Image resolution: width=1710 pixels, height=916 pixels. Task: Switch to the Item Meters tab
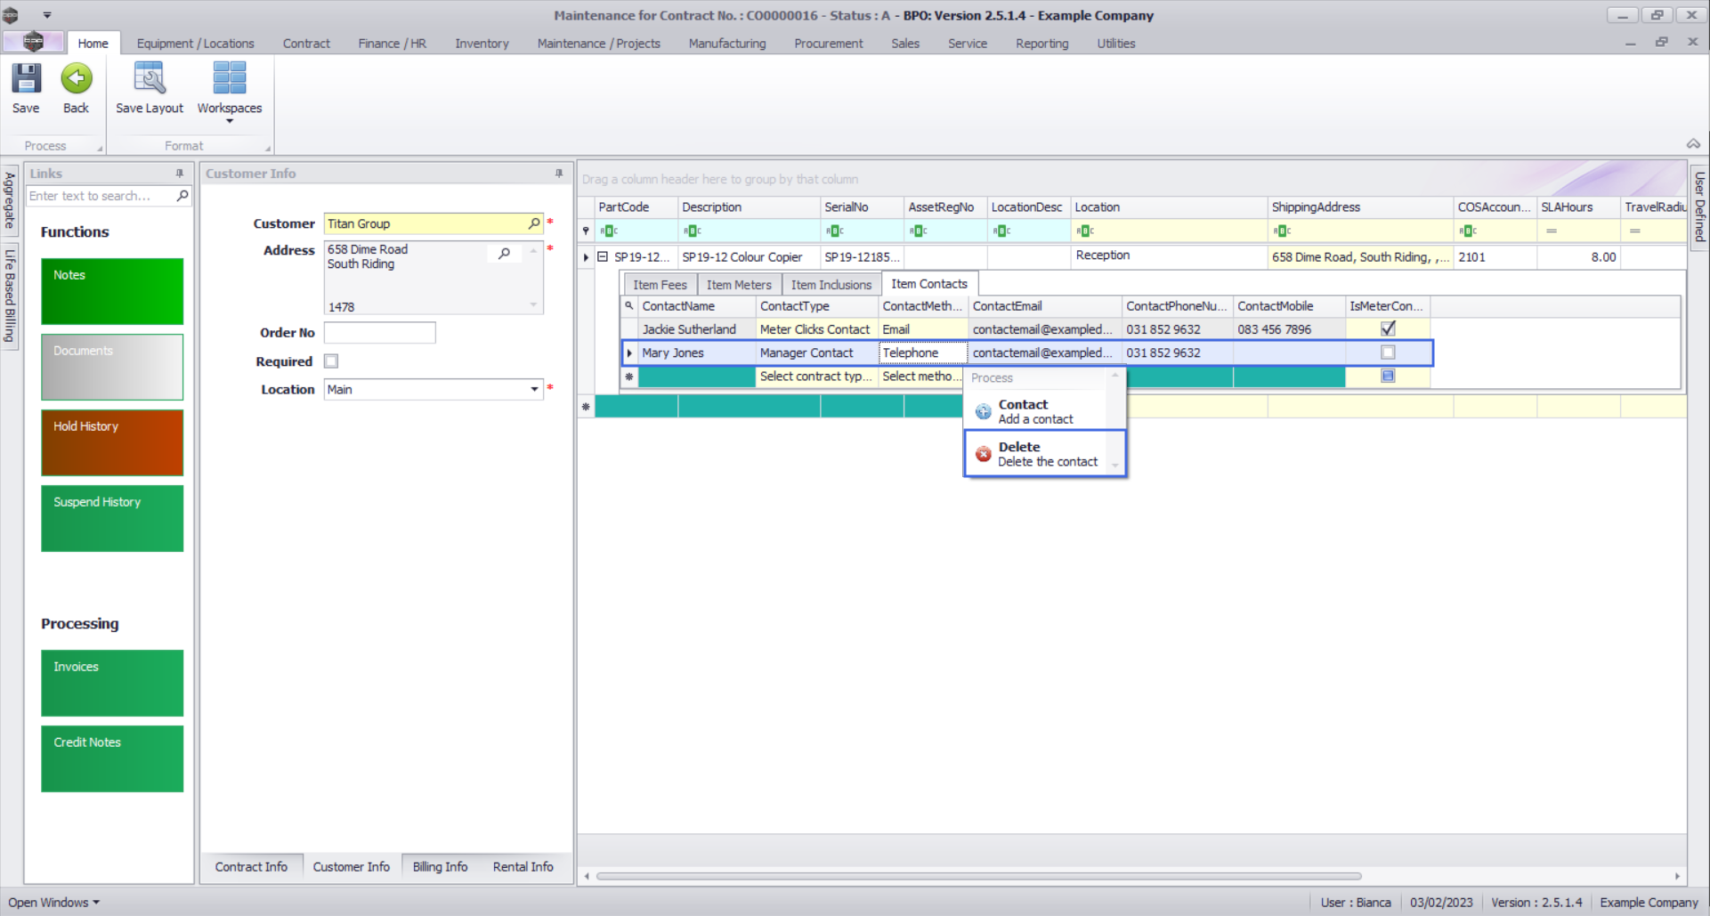click(739, 285)
